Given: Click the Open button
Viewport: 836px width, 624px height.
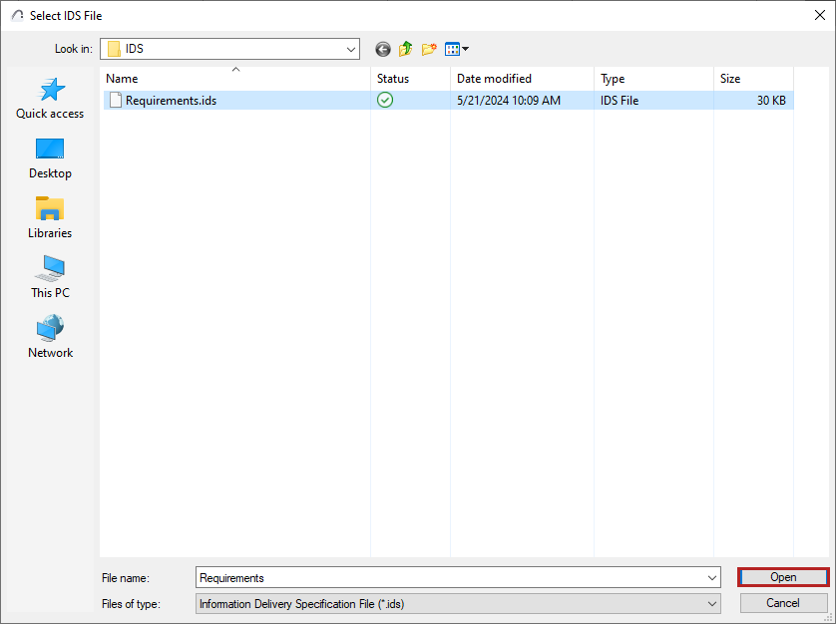Looking at the screenshot, I should 782,577.
